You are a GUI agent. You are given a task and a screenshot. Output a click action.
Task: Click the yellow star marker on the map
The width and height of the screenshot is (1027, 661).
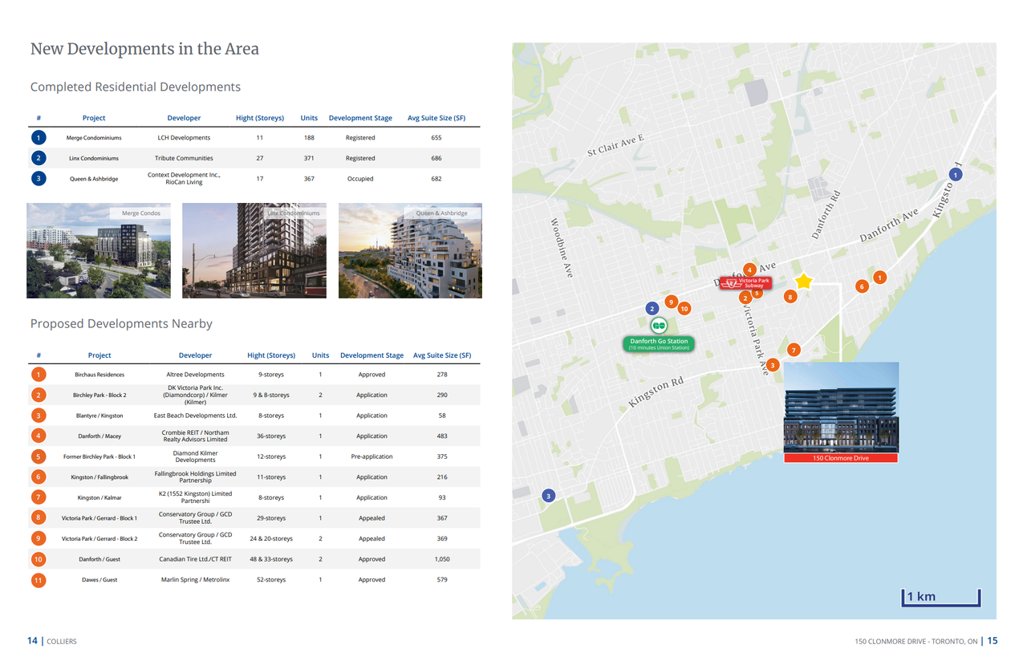click(803, 281)
